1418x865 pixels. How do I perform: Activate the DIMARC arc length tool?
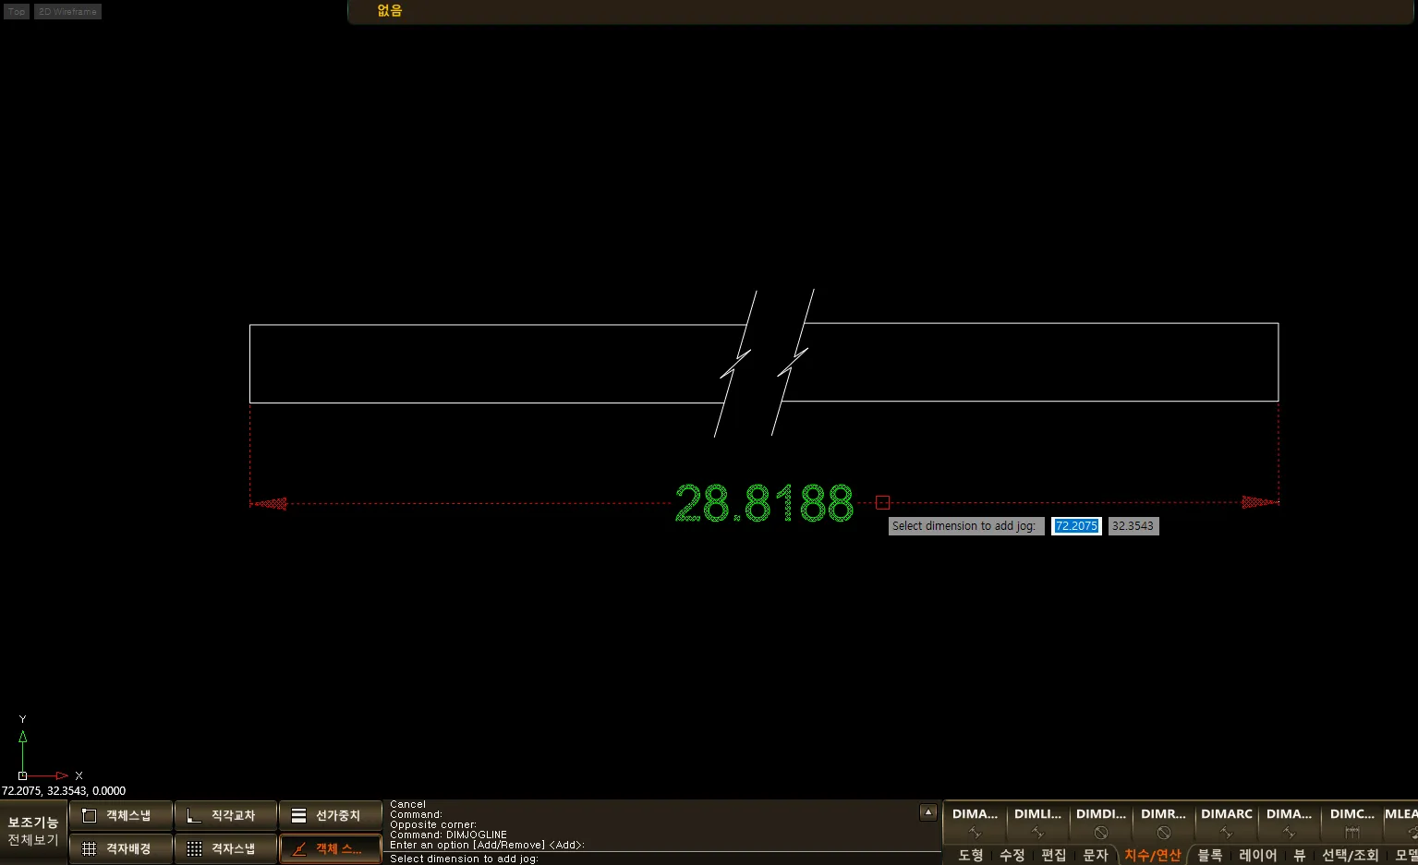1226,823
